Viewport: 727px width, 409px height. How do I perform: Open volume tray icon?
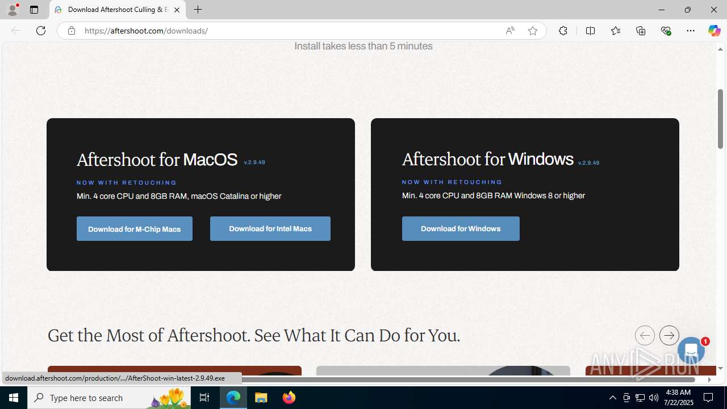coord(654,398)
